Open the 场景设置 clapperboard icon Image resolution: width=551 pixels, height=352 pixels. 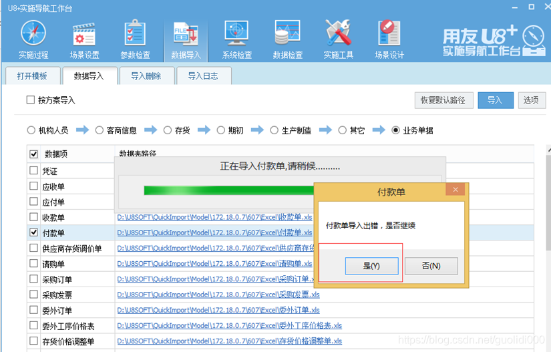tap(84, 34)
